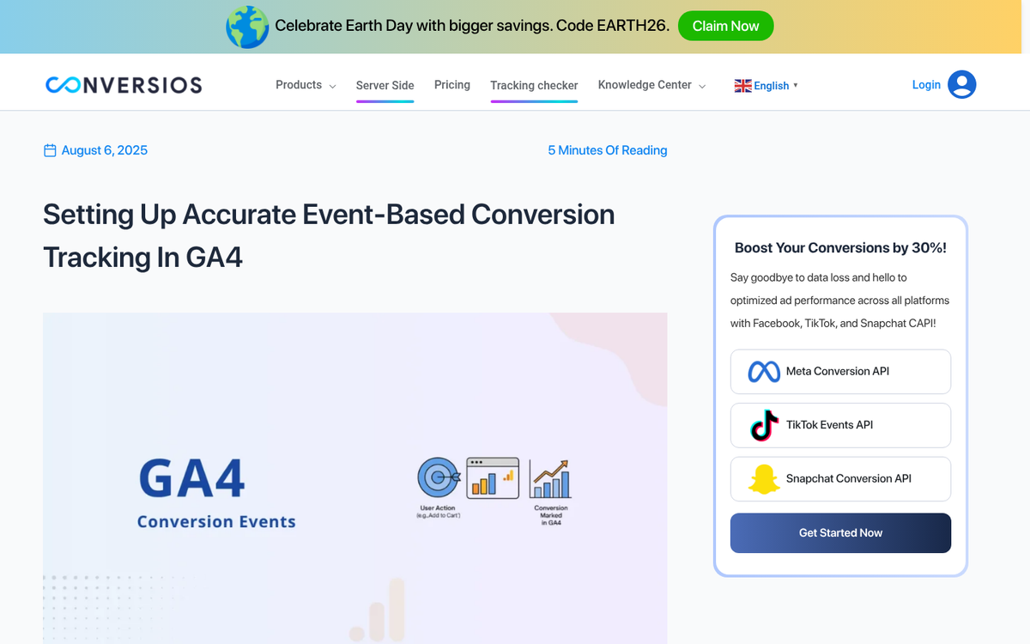
Task: Click the calendar icon beside the date
Action: coord(50,150)
